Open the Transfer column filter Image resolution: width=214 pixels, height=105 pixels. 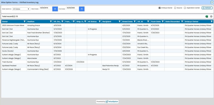[x=74, y=22]
